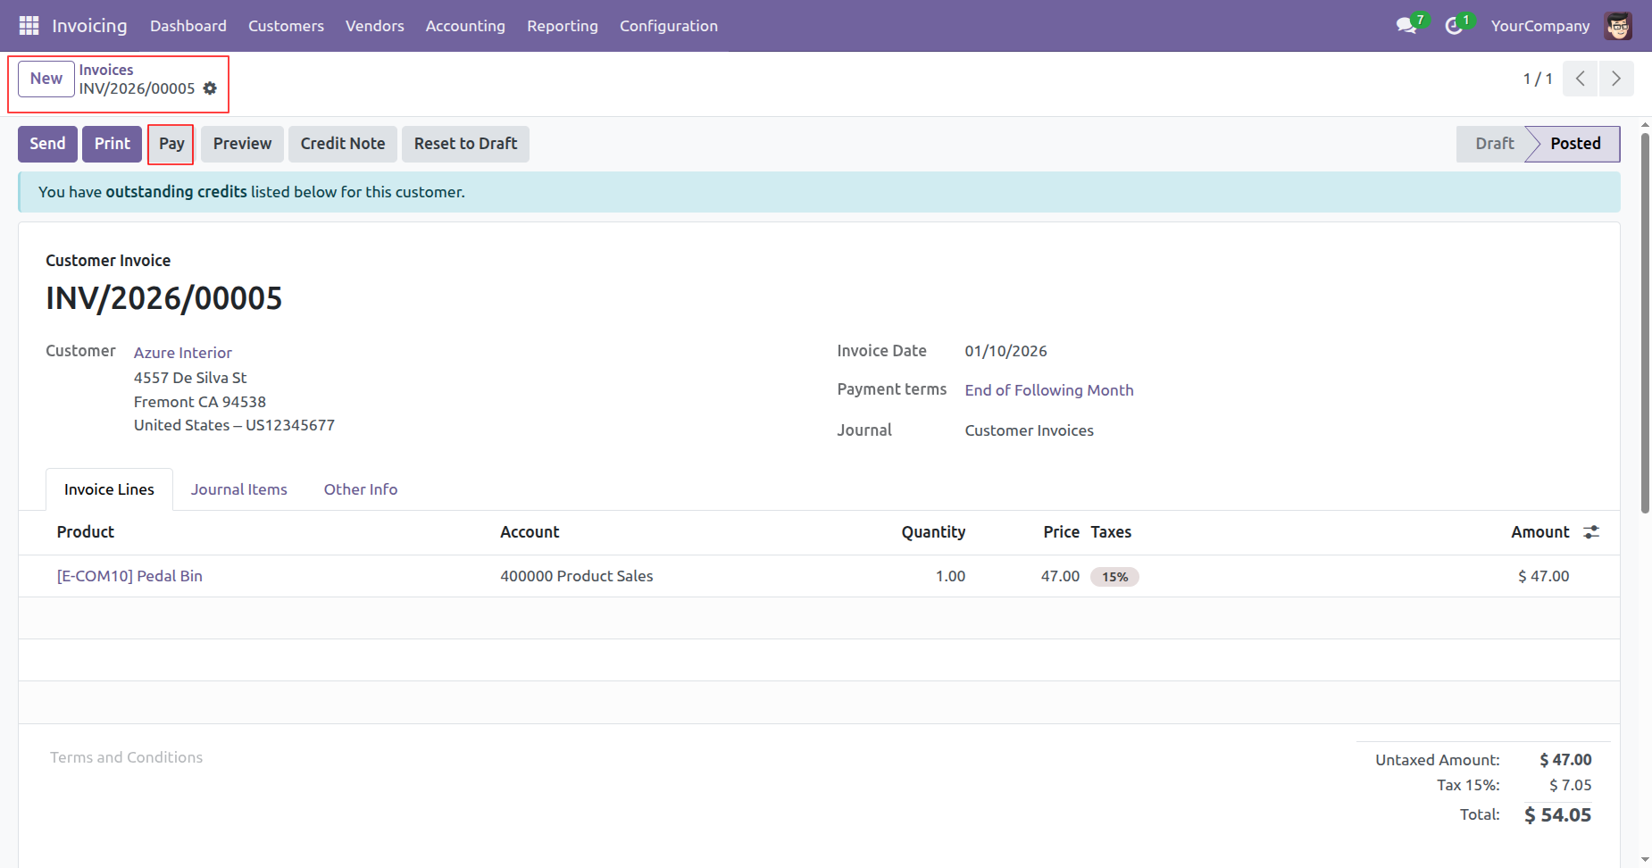Click the Terms and Conditions field
The width and height of the screenshot is (1652, 868).
click(x=127, y=757)
